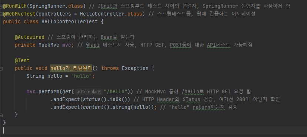Click the String type keyword
Image resolution: width=307 pixels, height=137 pixels.
tap(36, 76)
